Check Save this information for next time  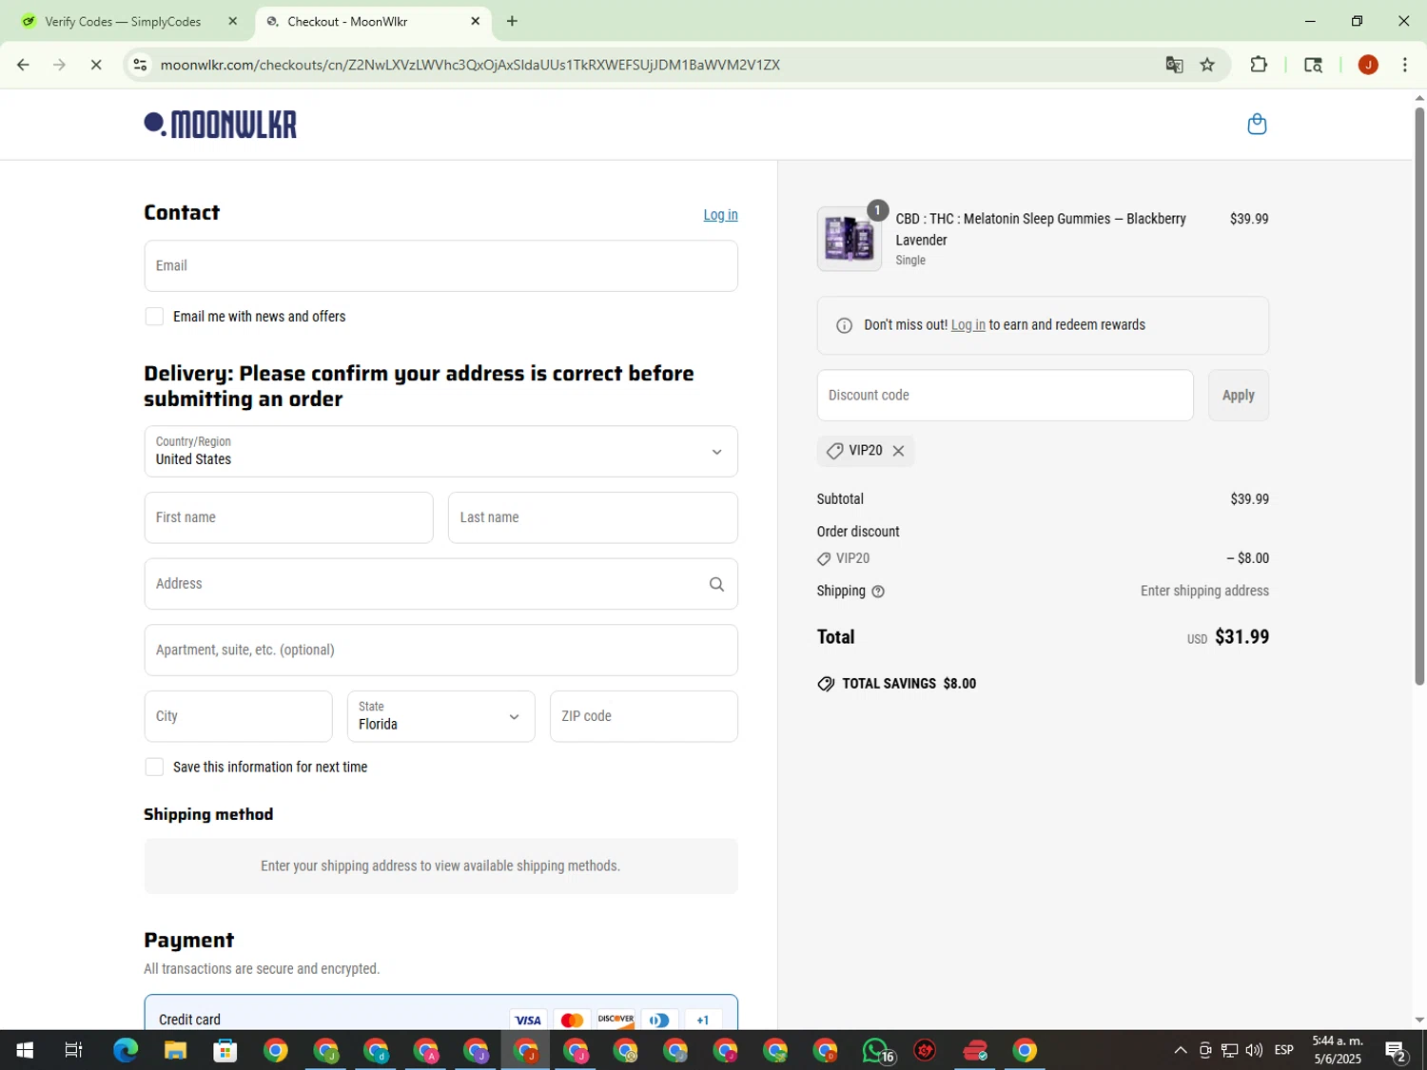click(154, 768)
